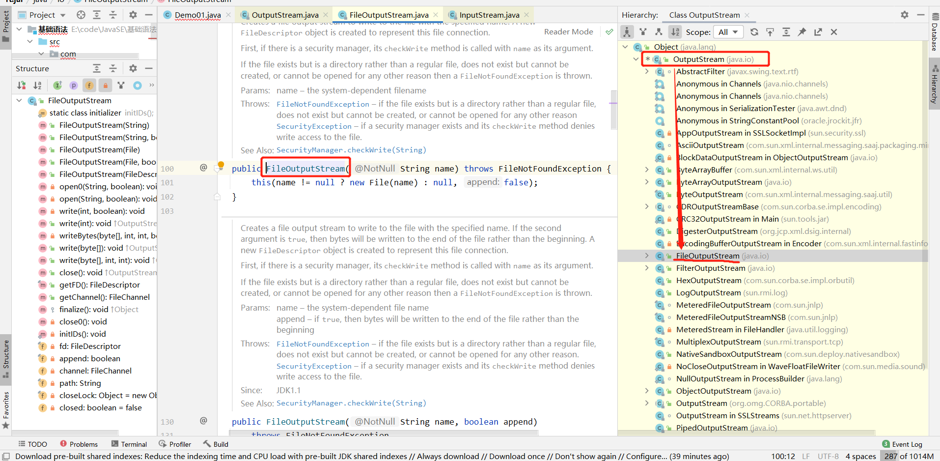940x461 pixels.
Task: Switch to InputStream.java editor tab
Action: click(489, 15)
